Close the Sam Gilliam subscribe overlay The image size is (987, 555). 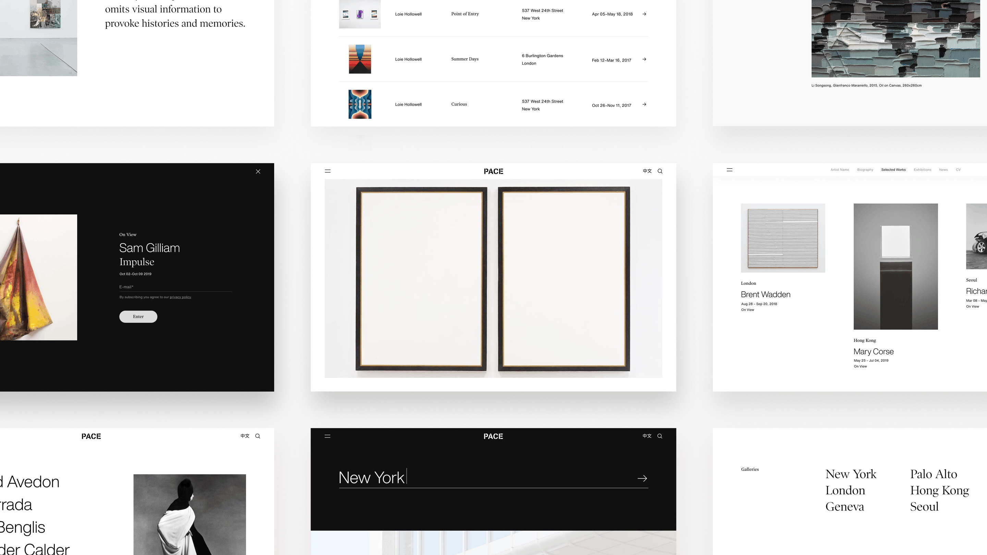pos(258,172)
